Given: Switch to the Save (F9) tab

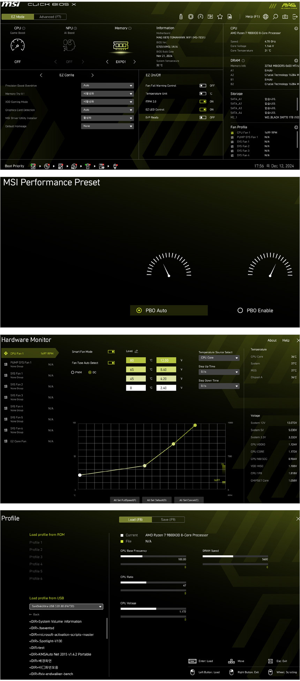Looking at the screenshot, I should pos(168,519).
